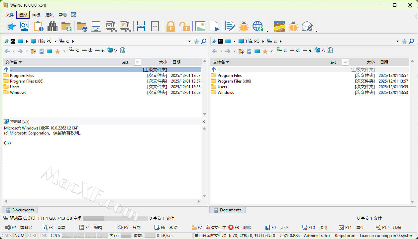Click the closed padlock encrypt icon
Image resolution: width=418 pixels, height=239 pixels.
(x=170, y=27)
